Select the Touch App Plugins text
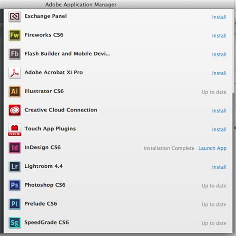Screen dimensions: 236x236 50,129
